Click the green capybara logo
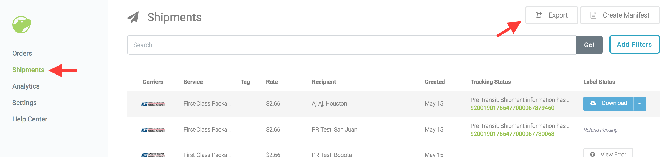 click(x=22, y=25)
